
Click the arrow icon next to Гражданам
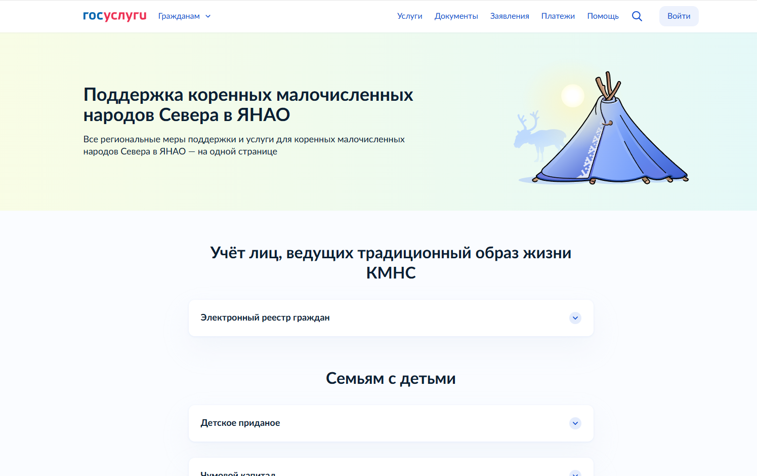208,16
